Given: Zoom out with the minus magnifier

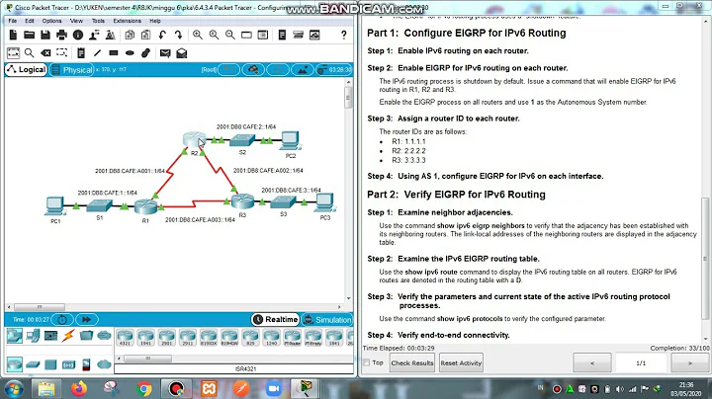Looking at the screenshot, I should pos(230,35).
